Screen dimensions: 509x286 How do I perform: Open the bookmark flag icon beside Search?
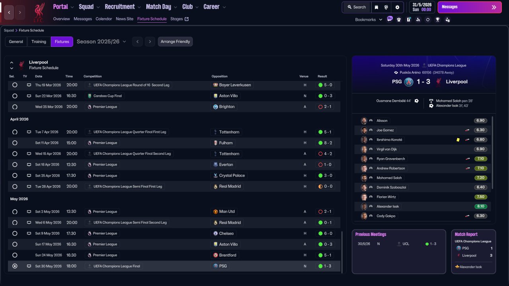(376, 7)
